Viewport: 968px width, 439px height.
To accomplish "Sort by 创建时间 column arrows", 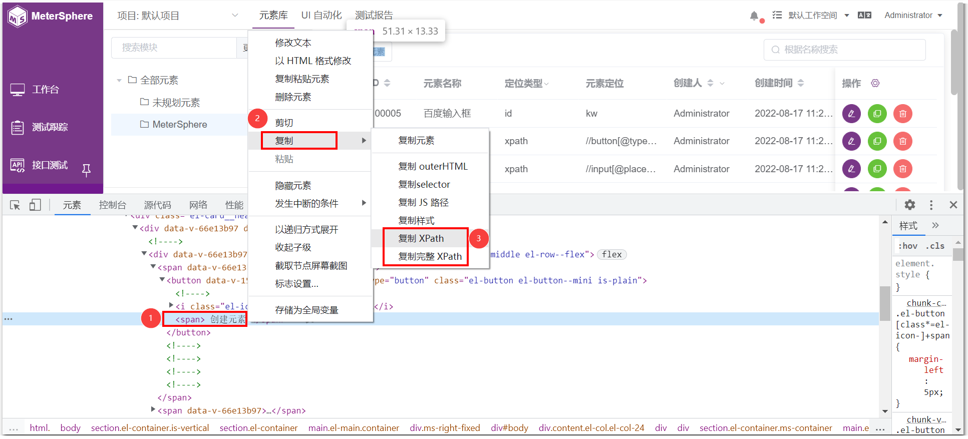I will [x=800, y=83].
